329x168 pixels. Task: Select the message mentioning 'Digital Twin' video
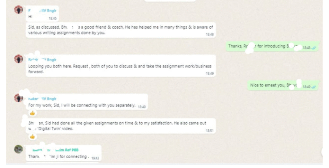click(x=121, y=126)
